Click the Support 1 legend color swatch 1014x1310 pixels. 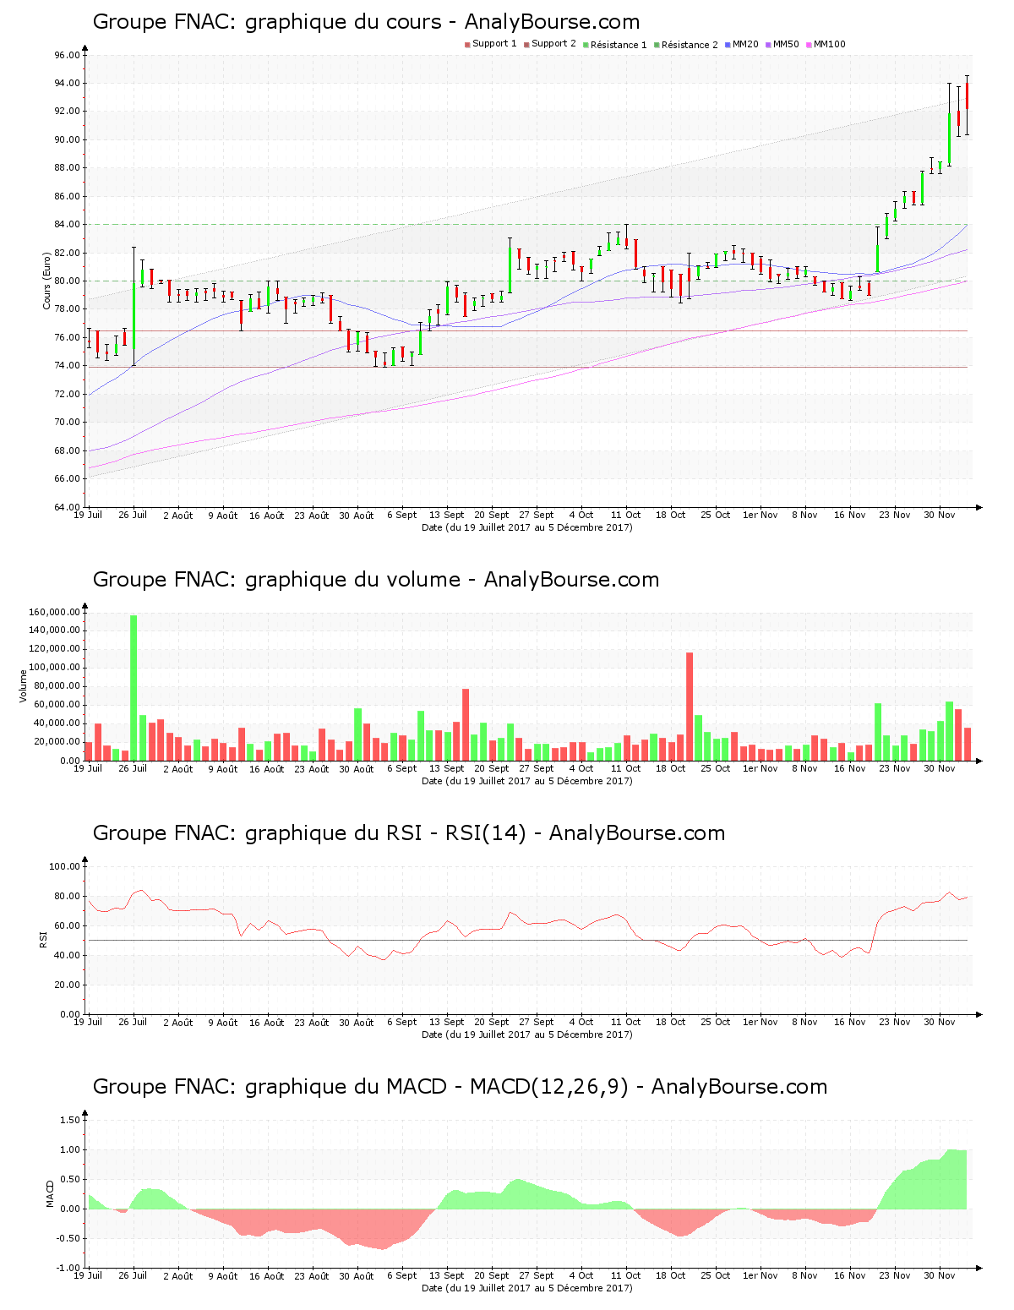(467, 45)
